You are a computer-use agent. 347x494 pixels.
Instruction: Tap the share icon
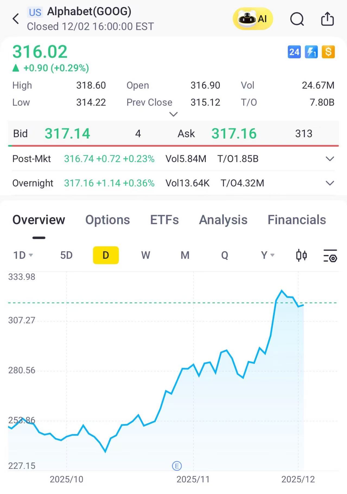(x=327, y=19)
